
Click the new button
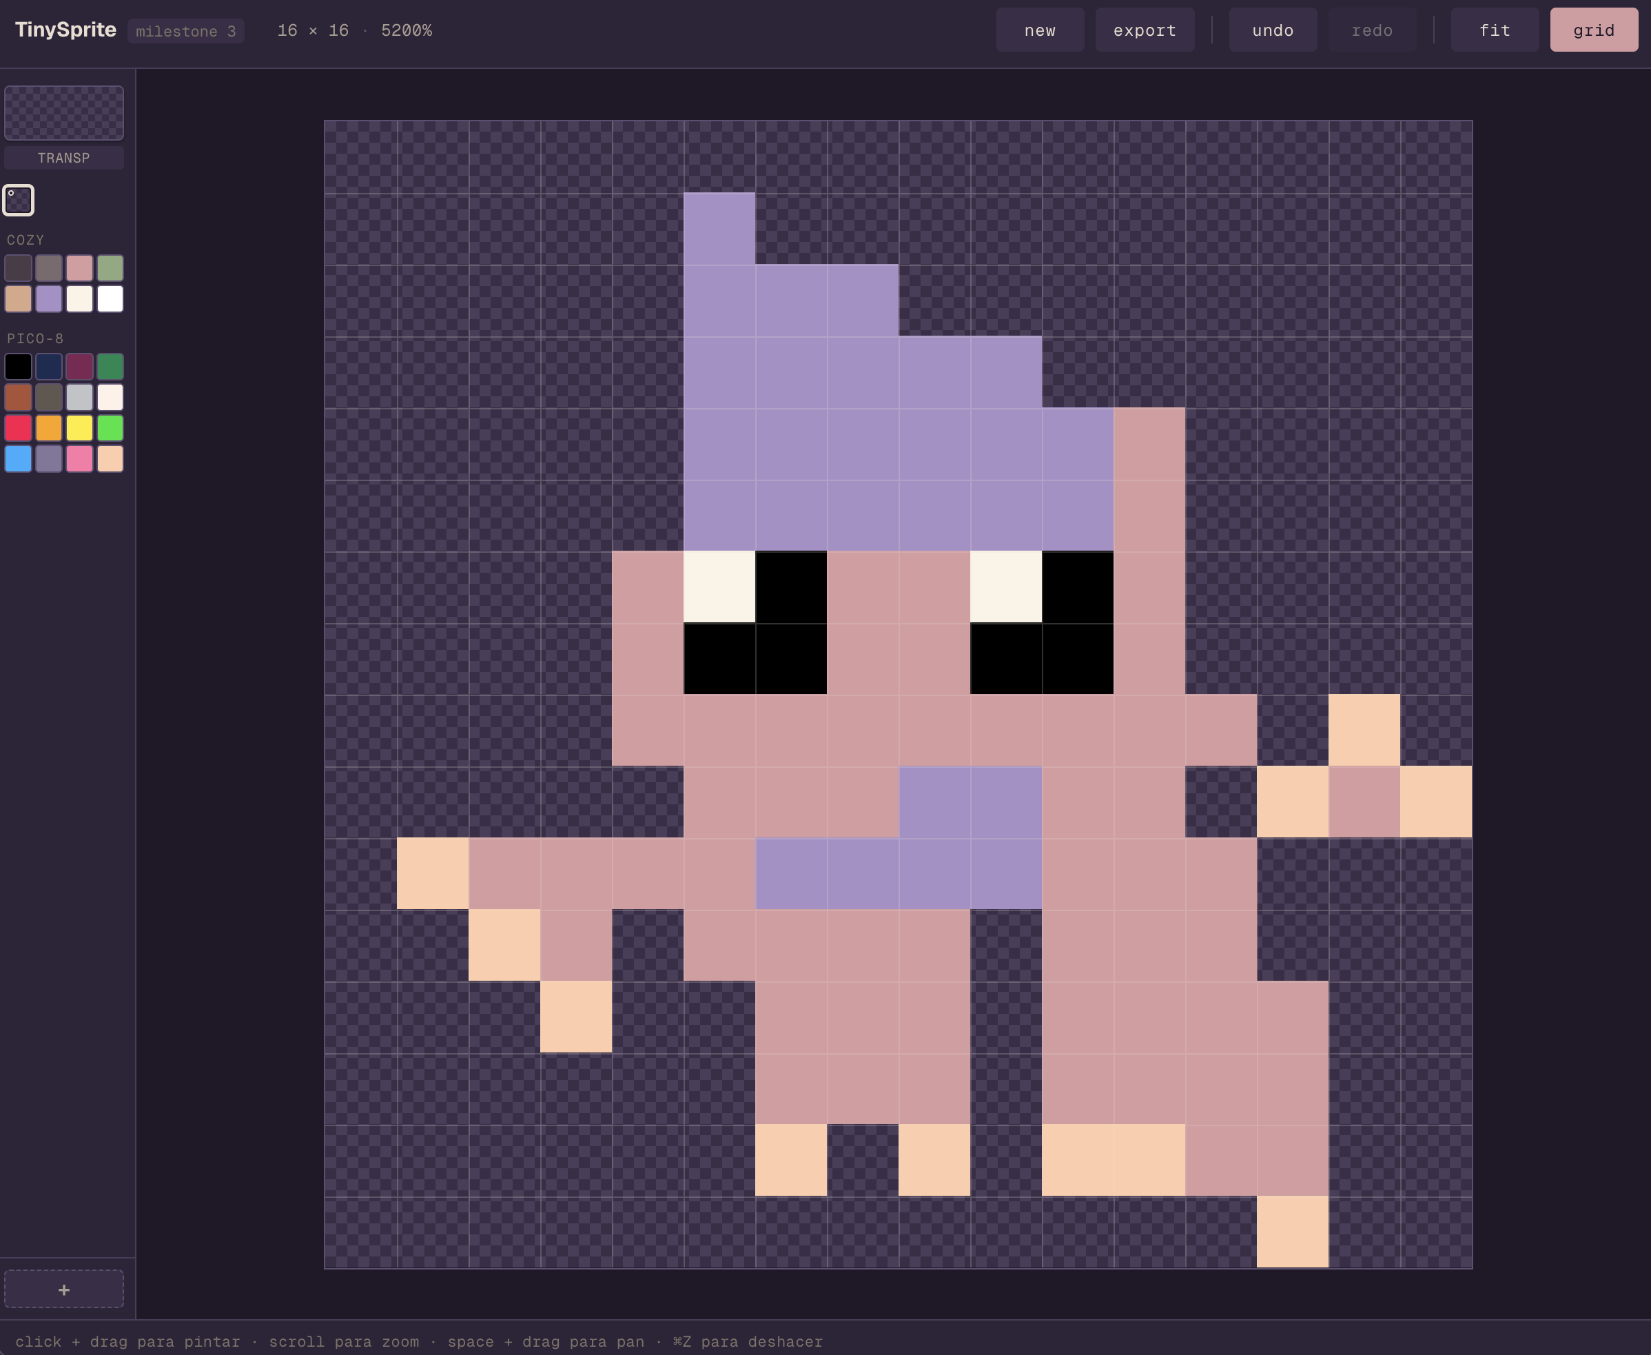tap(1039, 30)
